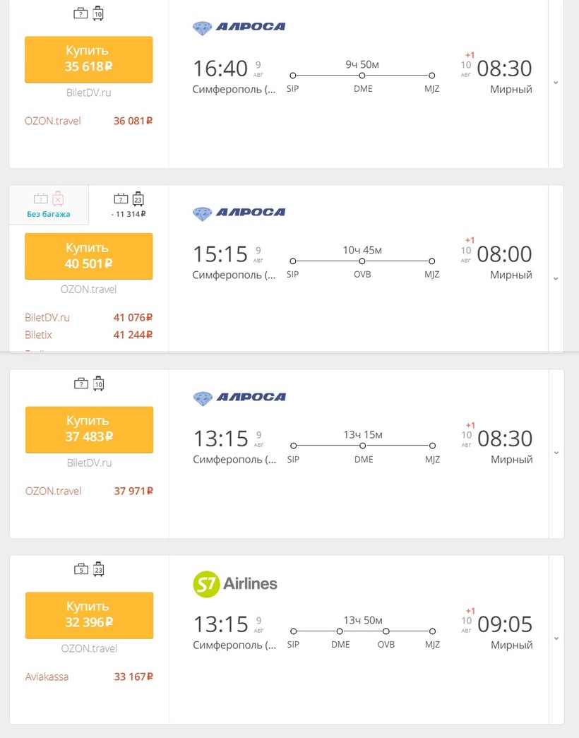Buy the ticket for 40 501 ₽
The image size is (579, 738).
tap(89, 256)
